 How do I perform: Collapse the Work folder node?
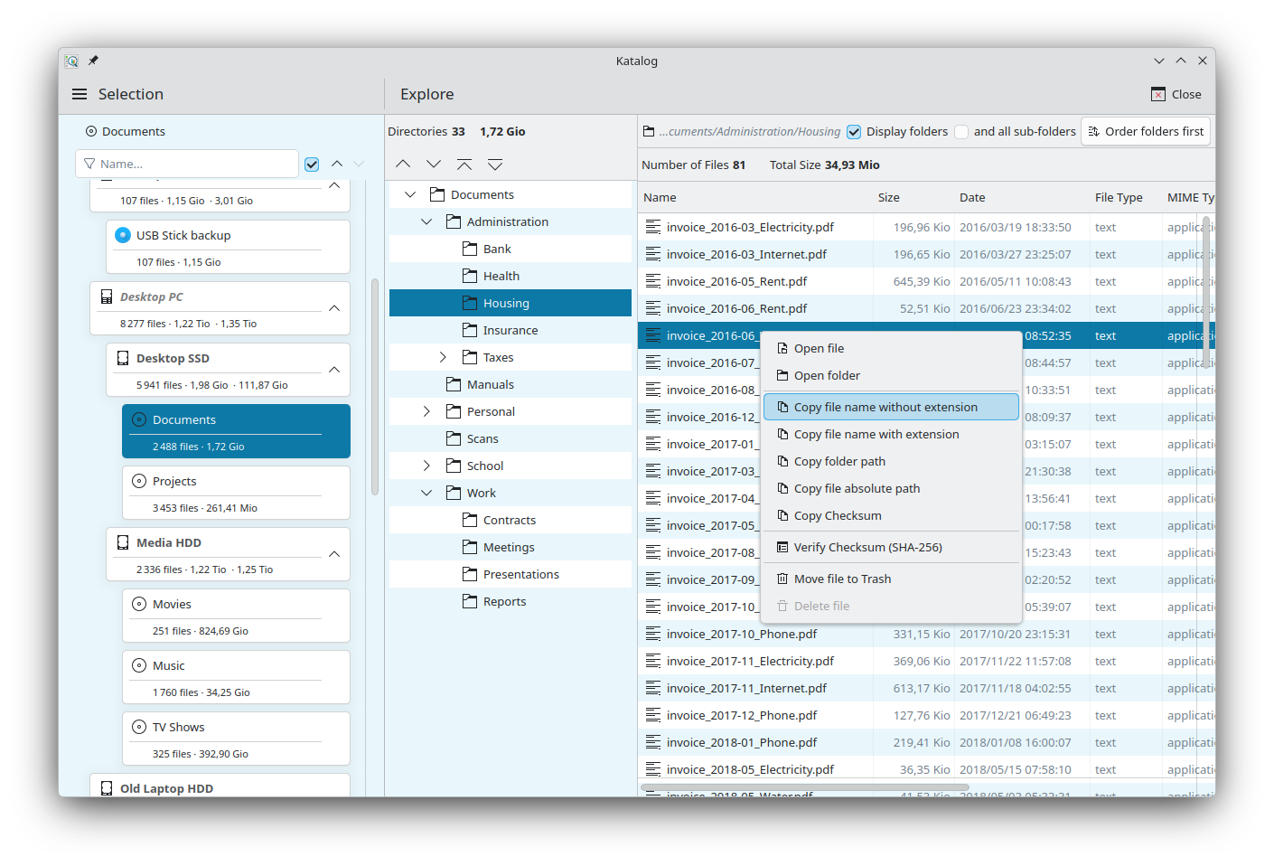(x=426, y=493)
